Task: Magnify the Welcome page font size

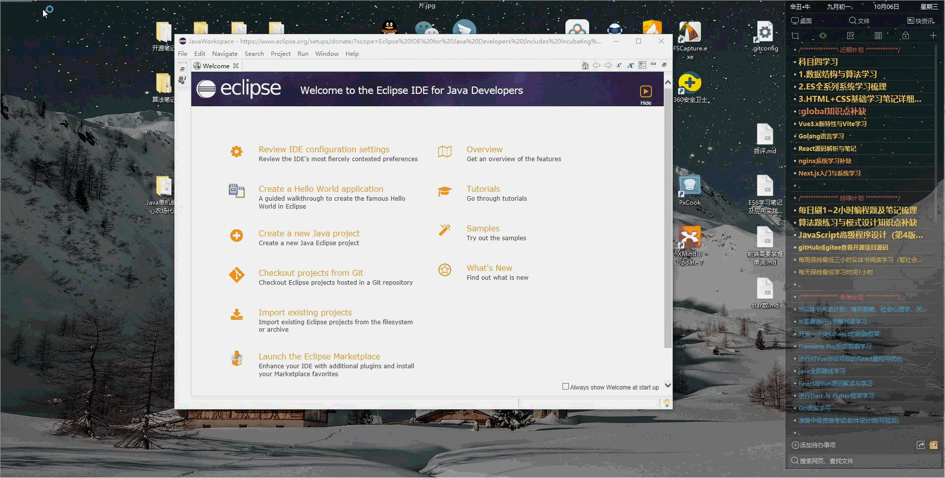Action: coord(631,65)
